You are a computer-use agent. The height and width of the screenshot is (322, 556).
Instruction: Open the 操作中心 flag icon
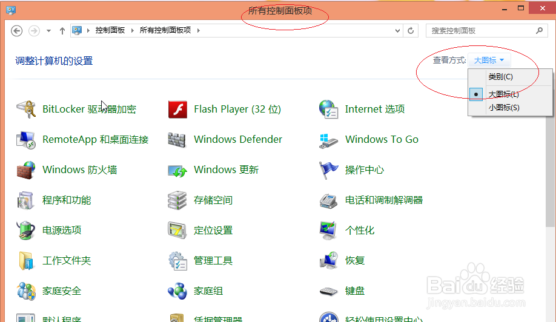coord(328,170)
